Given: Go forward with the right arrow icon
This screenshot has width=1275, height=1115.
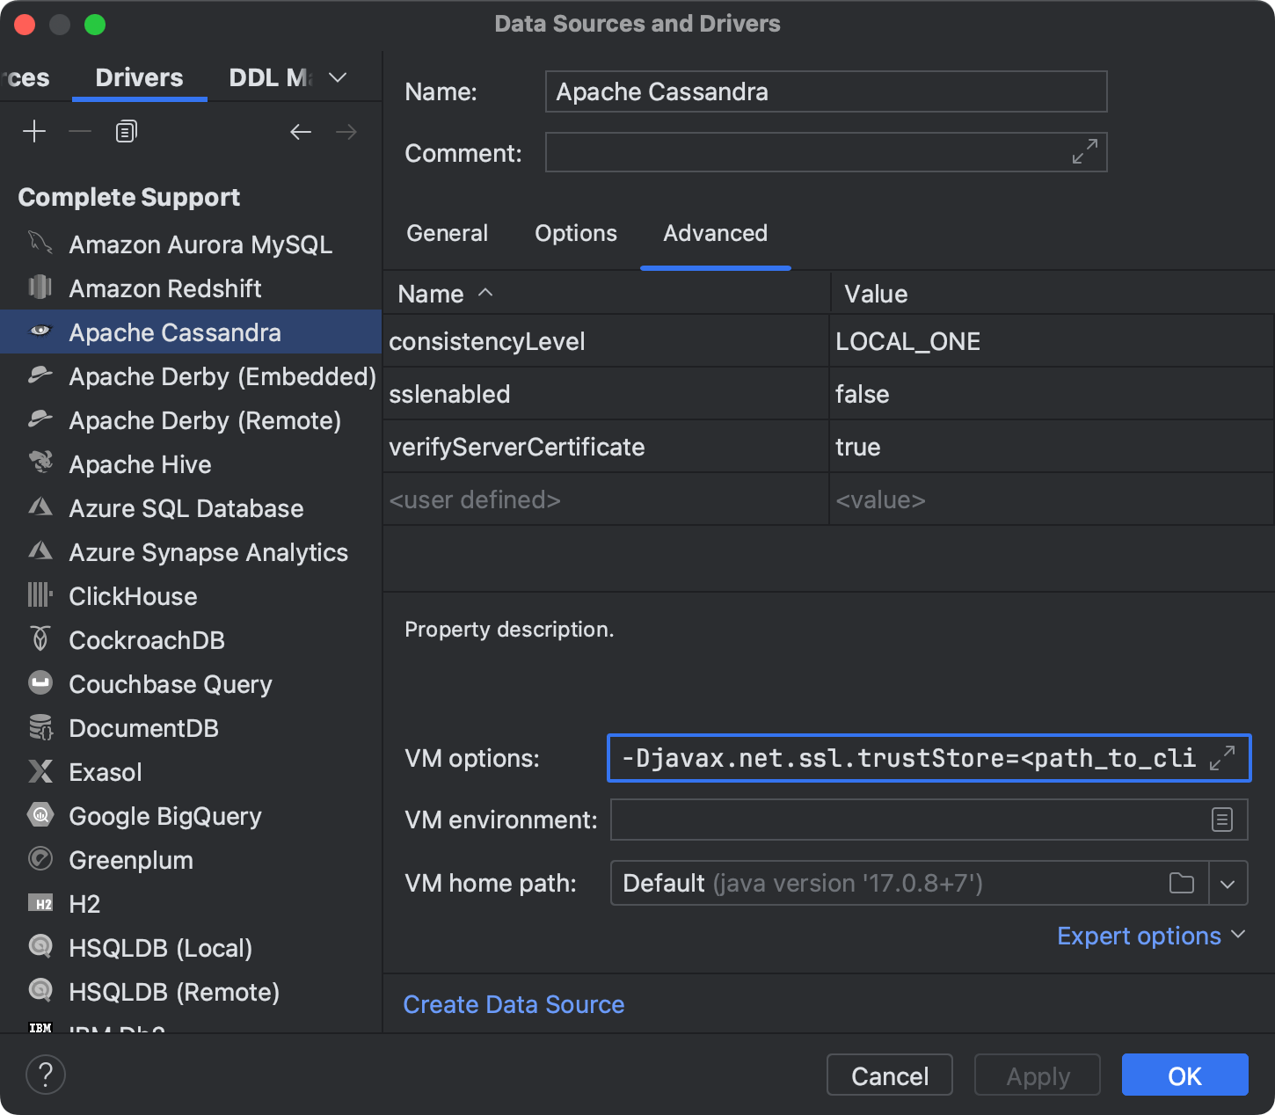Looking at the screenshot, I should tap(346, 132).
